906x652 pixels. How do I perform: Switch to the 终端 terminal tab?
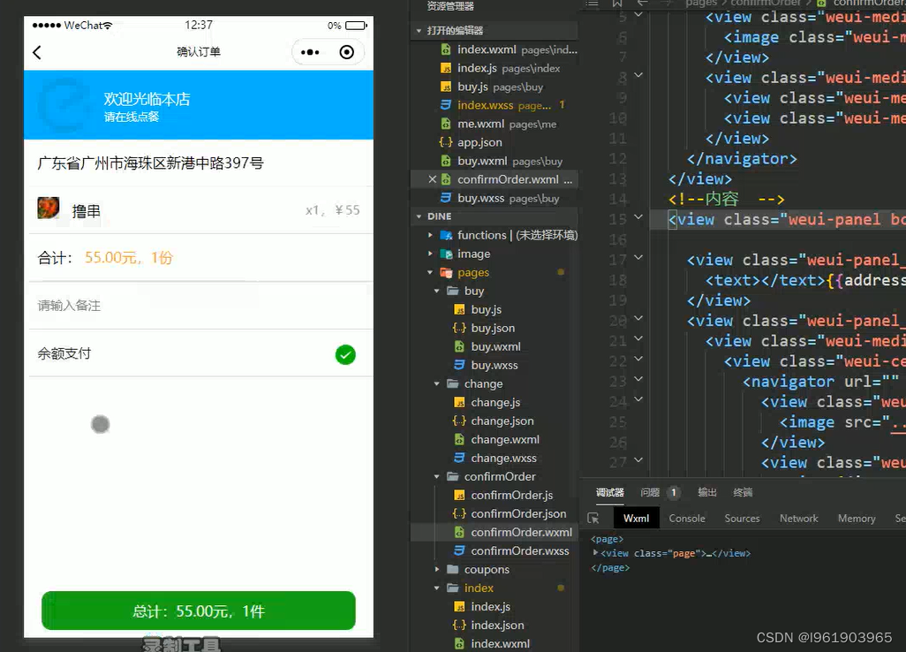click(743, 492)
